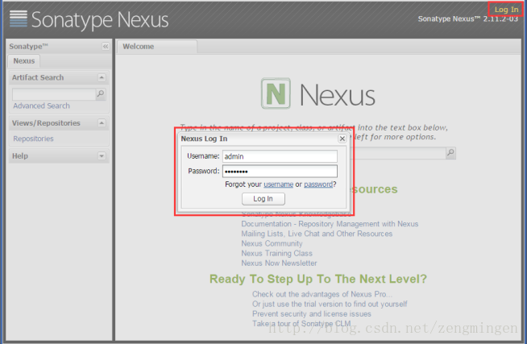Open the forgot username link

coord(278,184)
